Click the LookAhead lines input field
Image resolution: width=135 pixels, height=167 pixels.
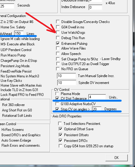(19, 33)
